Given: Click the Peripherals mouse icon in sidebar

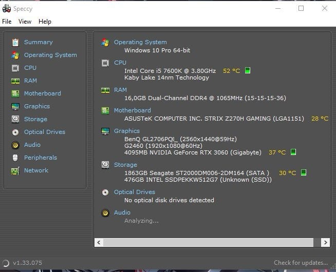Looking at the screenshot, I should tap(15, 158).
